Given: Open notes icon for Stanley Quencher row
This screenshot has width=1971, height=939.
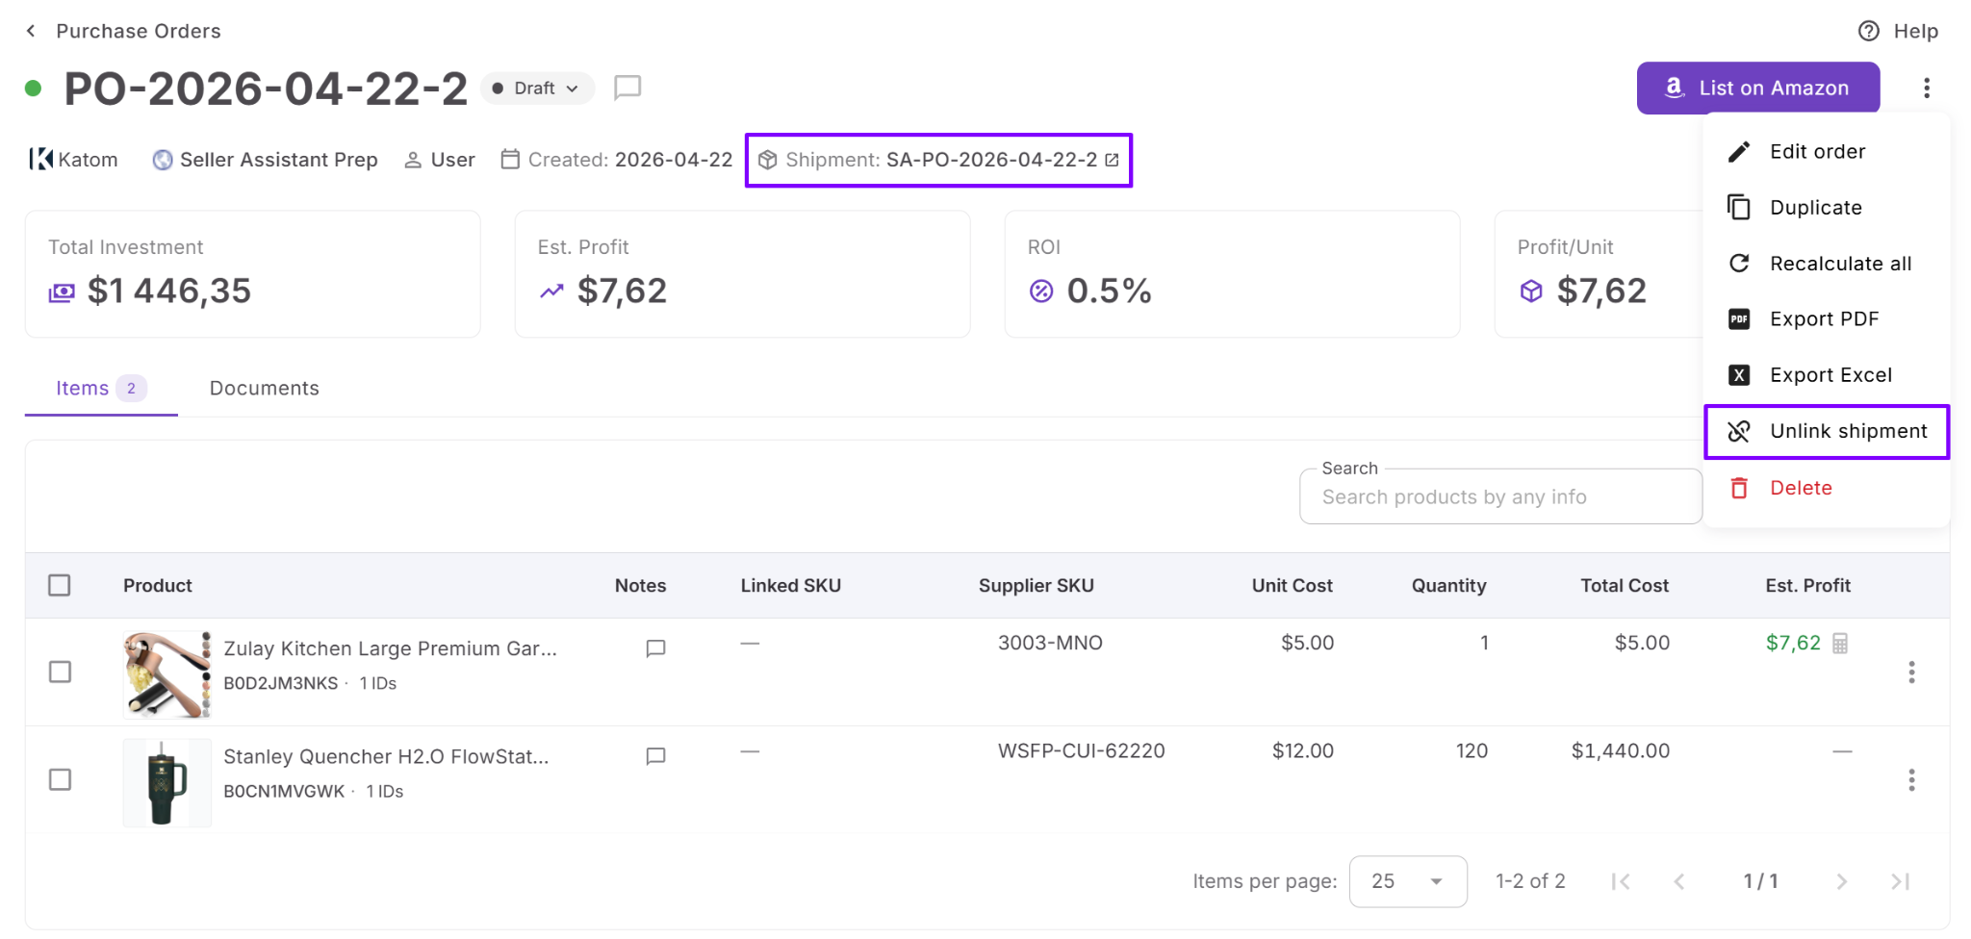Looking at the screenshot, I should pyautogui.click(x=655, y=756).
